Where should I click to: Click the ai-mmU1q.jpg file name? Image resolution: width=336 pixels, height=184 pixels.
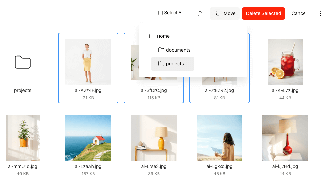23,166
